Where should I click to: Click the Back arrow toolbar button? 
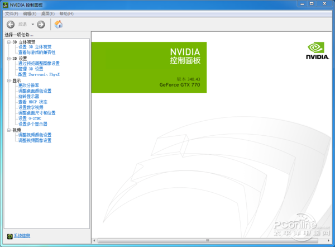pyautogui.click(x=11, y=25)
